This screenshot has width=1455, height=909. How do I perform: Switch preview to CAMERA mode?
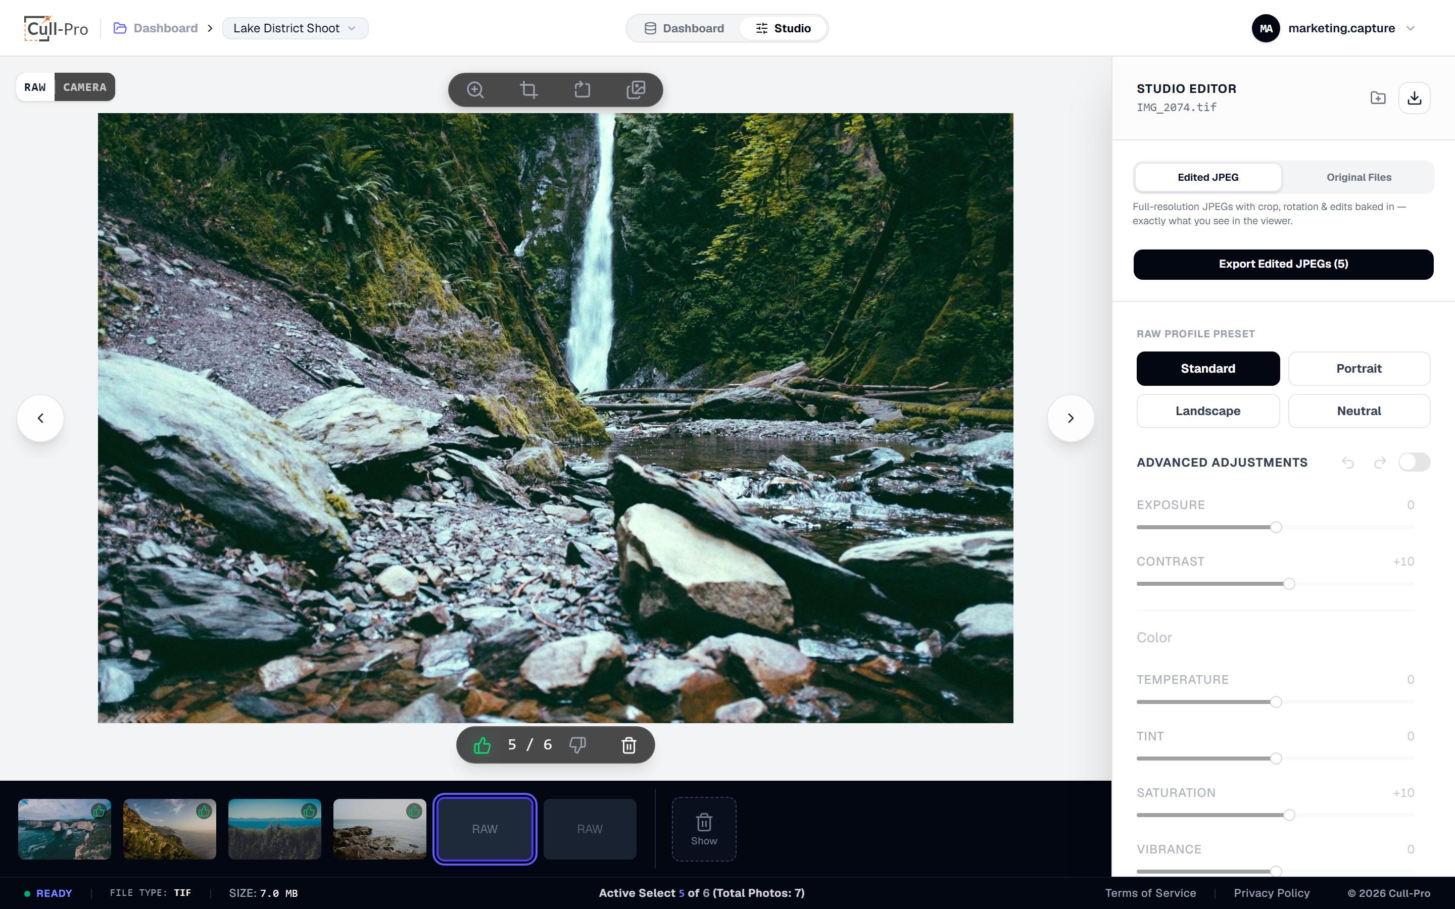pyautogui.click(x=85, y=87)
